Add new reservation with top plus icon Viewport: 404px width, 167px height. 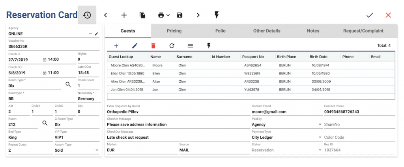pos(124,15)
